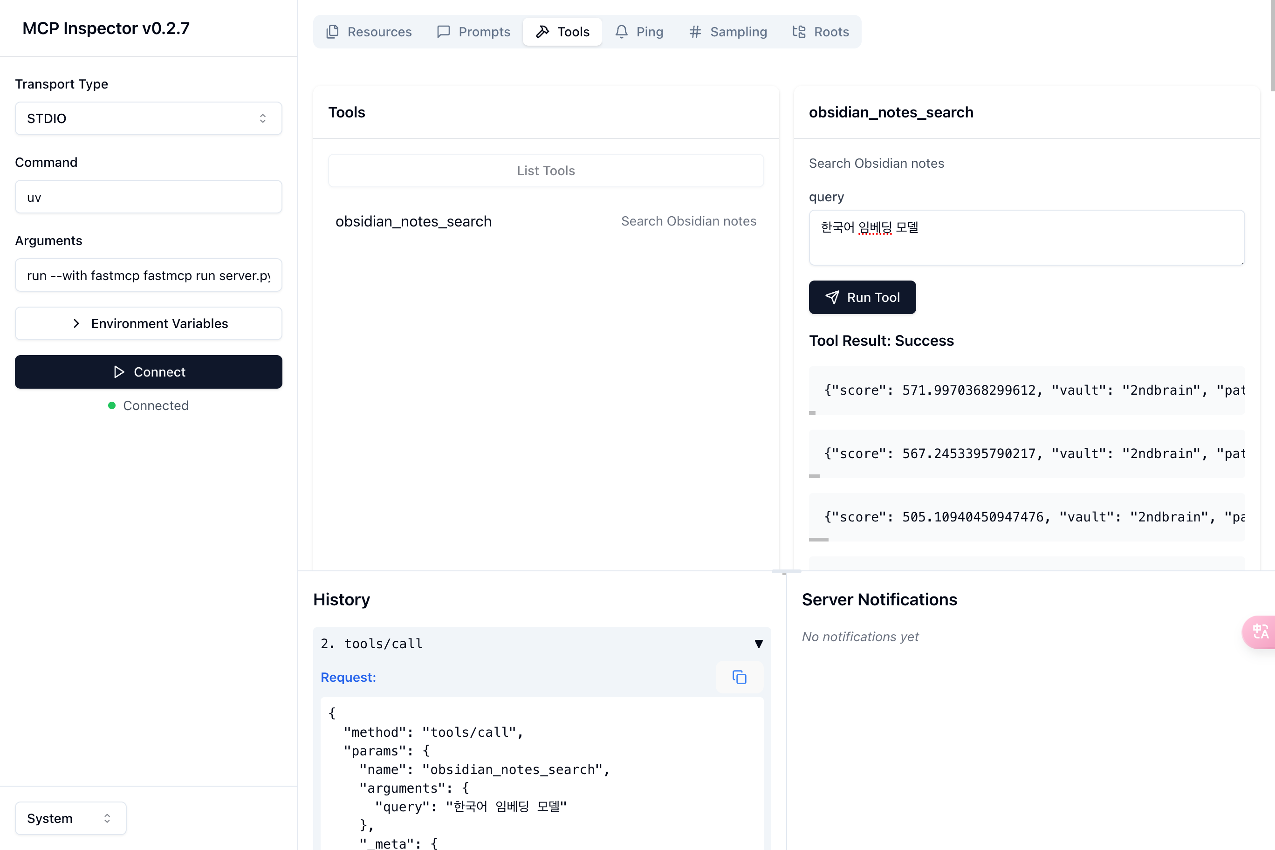The width and height of the screenshot is (1275, 850).
Task: Click the Ping bell icon
Action: point(621,31)
